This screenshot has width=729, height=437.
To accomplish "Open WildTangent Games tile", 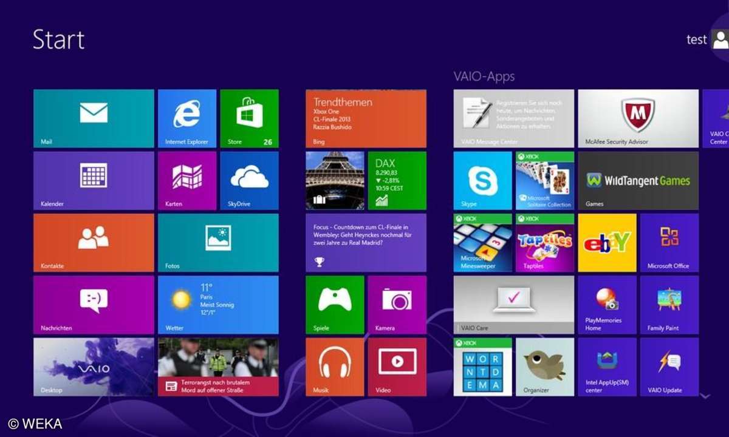I will tap(638, 181).
